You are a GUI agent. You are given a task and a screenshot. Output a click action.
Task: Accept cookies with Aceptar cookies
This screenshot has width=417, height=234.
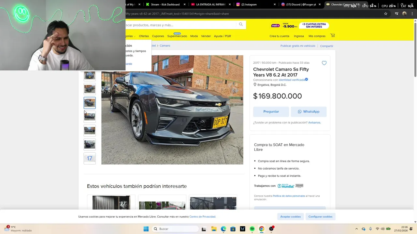pos(291,216)
